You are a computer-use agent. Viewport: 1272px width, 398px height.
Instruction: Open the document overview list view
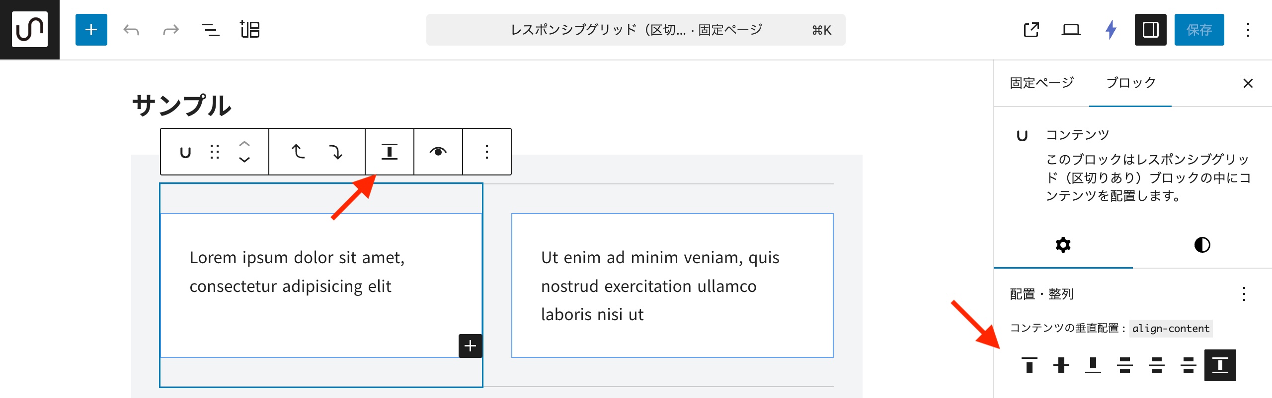pos(210,30)
